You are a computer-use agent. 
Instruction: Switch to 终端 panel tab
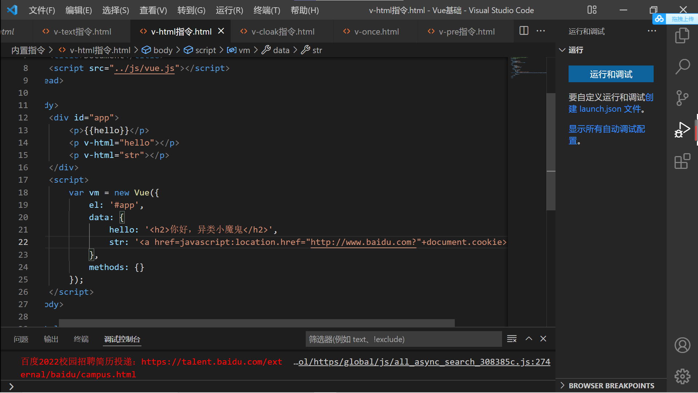point(81,339)
